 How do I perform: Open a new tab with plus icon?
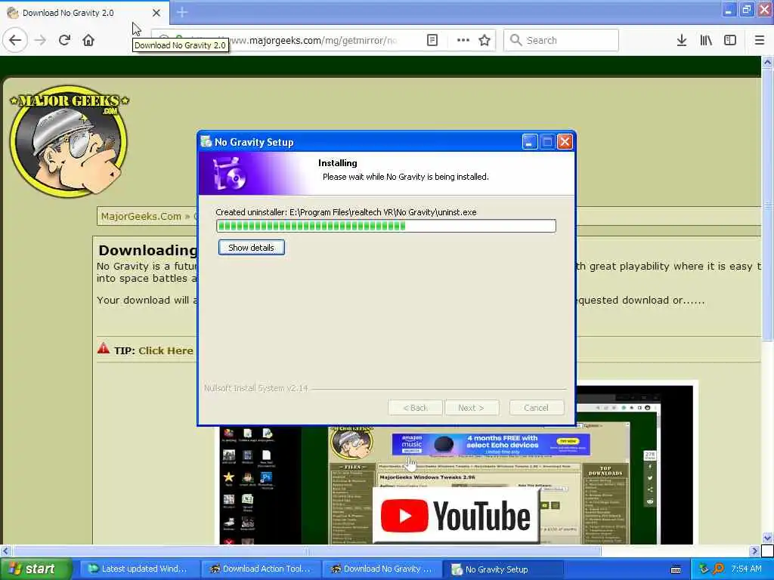tap(182, 12)
